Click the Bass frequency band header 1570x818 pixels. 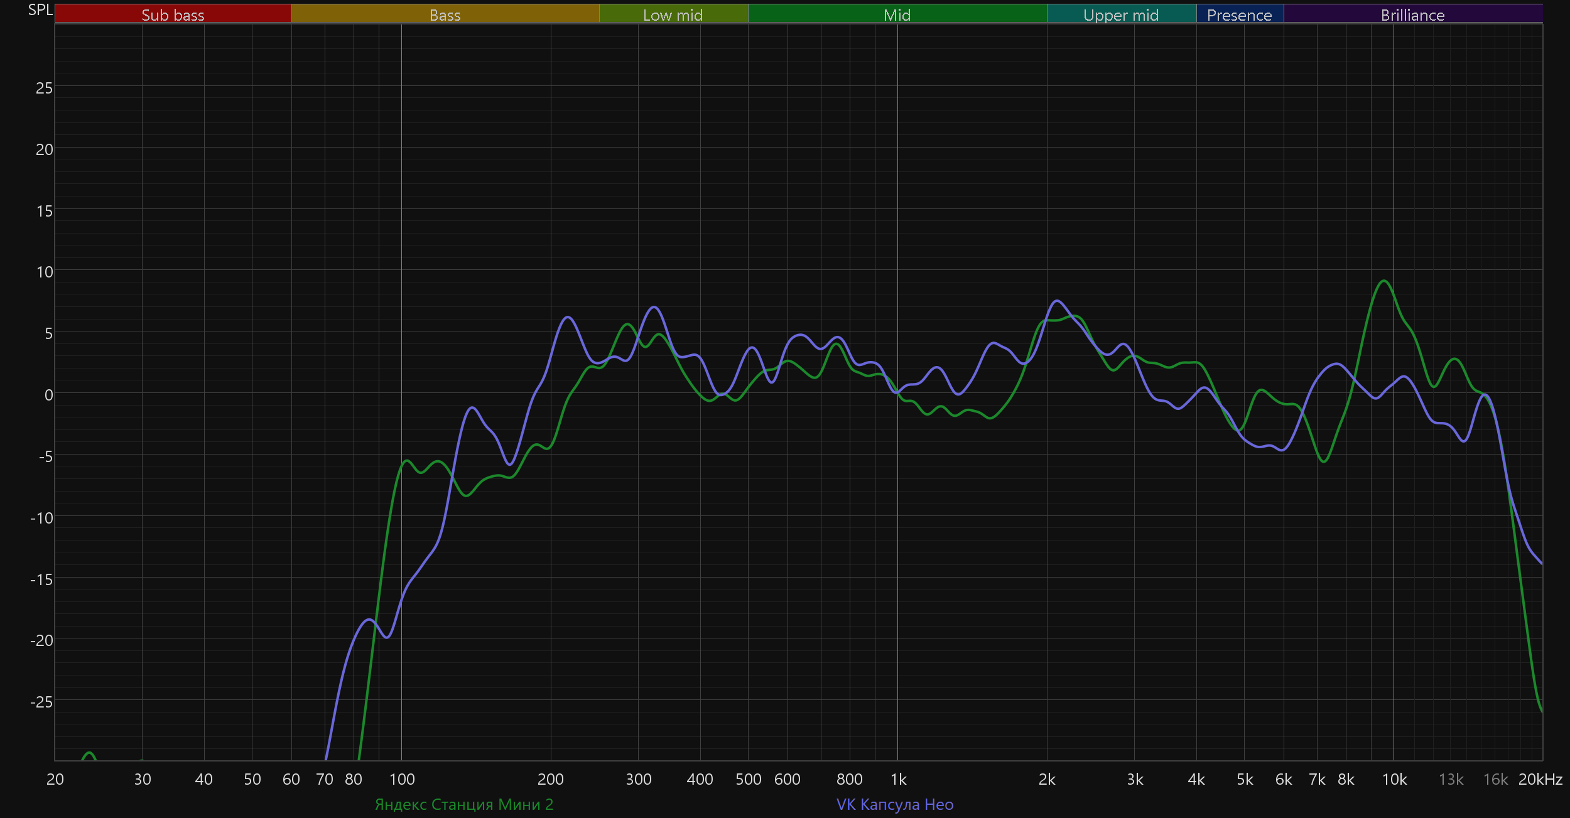(445, 14)
